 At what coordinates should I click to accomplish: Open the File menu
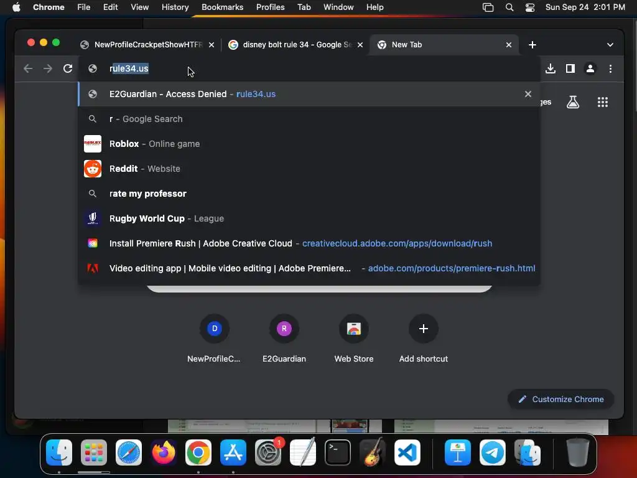(x=84, y=7)
